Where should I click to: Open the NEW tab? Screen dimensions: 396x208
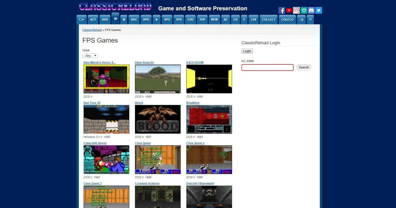[214, 20]
